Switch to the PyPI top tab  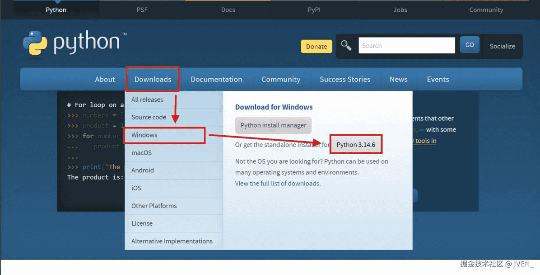click(x=314, y=9)
